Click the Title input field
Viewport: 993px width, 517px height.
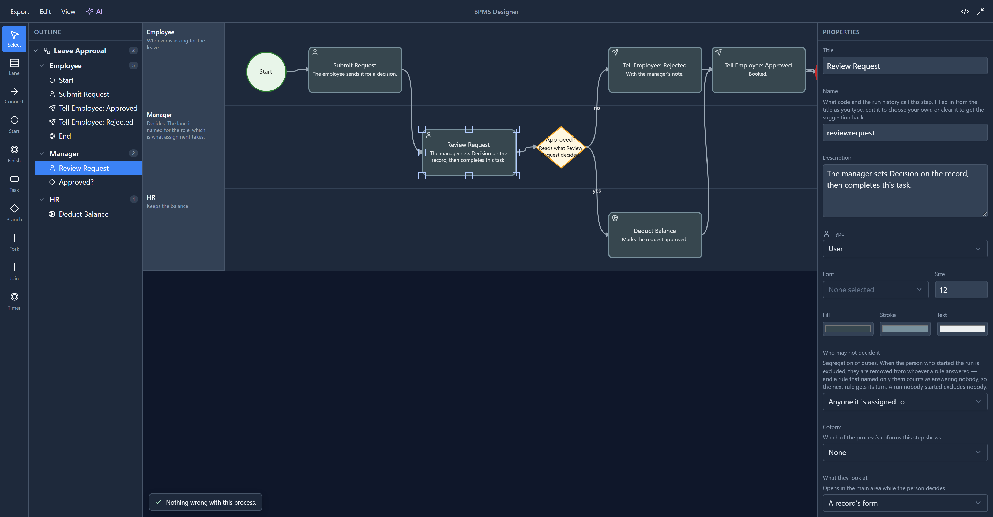(x=905, y=66)
